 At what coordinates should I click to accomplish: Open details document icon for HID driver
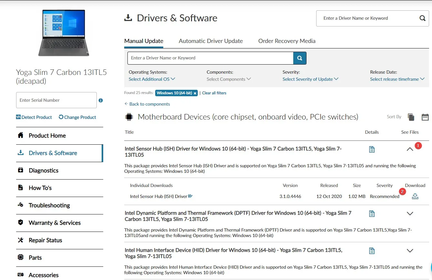tap(372, 251)
